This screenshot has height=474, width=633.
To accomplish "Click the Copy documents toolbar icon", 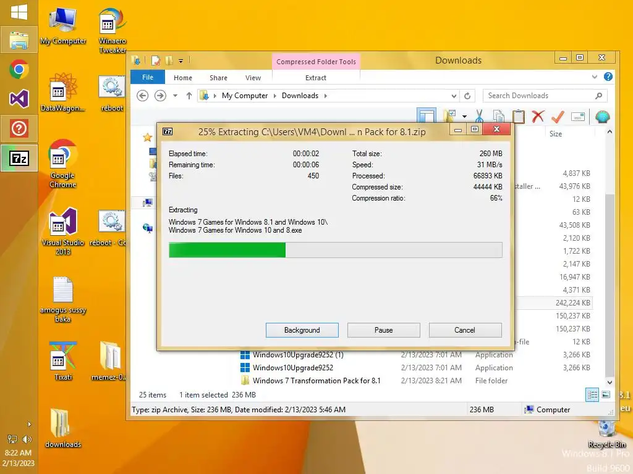I will (499, 117).
